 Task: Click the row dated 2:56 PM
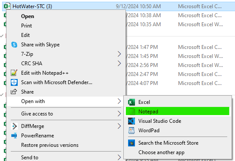pos(180,65)
